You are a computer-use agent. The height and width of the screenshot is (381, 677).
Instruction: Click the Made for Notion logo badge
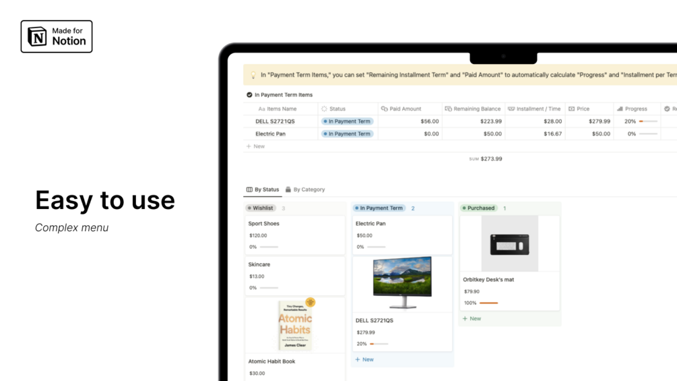(x=57, y=36)
